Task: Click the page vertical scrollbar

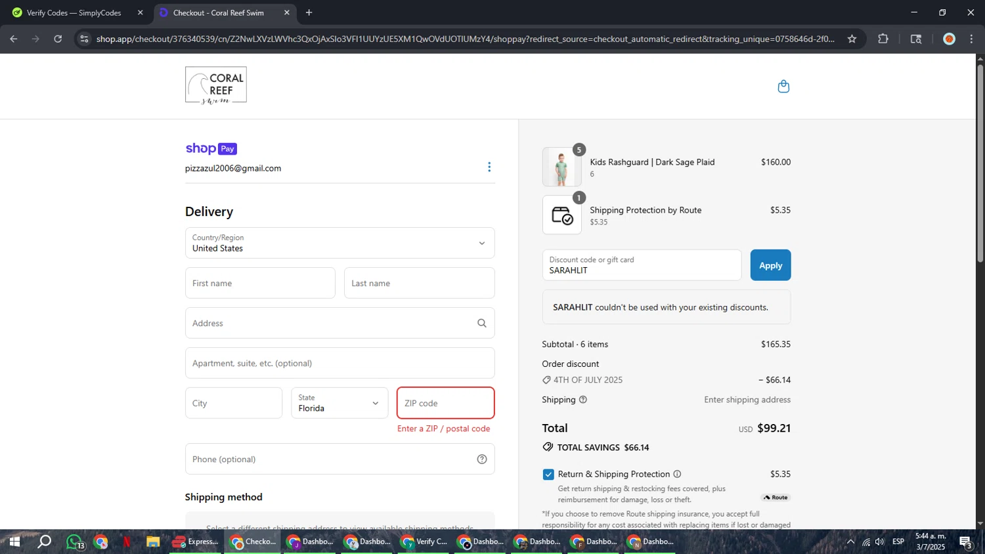Action: (980, 164)
